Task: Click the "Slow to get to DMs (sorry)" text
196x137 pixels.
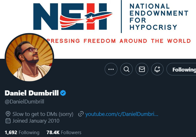Action: click(x=43, y=114)
